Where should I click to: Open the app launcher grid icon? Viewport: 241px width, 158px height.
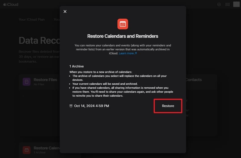pyautogui.click(x=227, y=5)
